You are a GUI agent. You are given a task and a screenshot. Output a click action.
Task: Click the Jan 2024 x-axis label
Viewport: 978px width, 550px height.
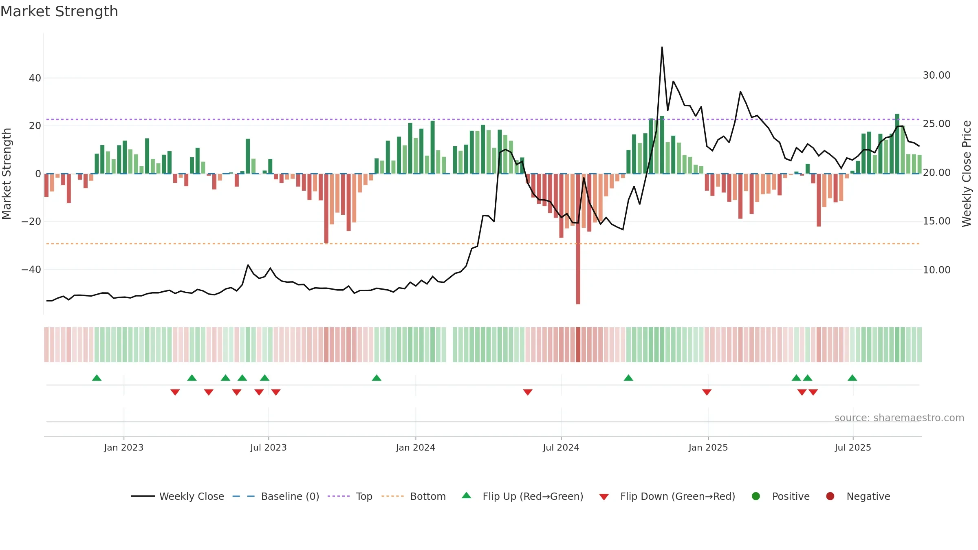point(416,447)
